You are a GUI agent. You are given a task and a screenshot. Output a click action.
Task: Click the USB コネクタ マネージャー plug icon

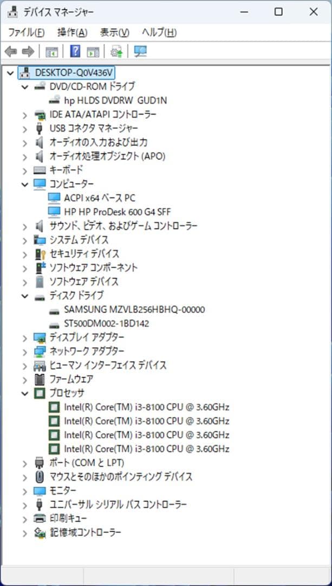40,129
